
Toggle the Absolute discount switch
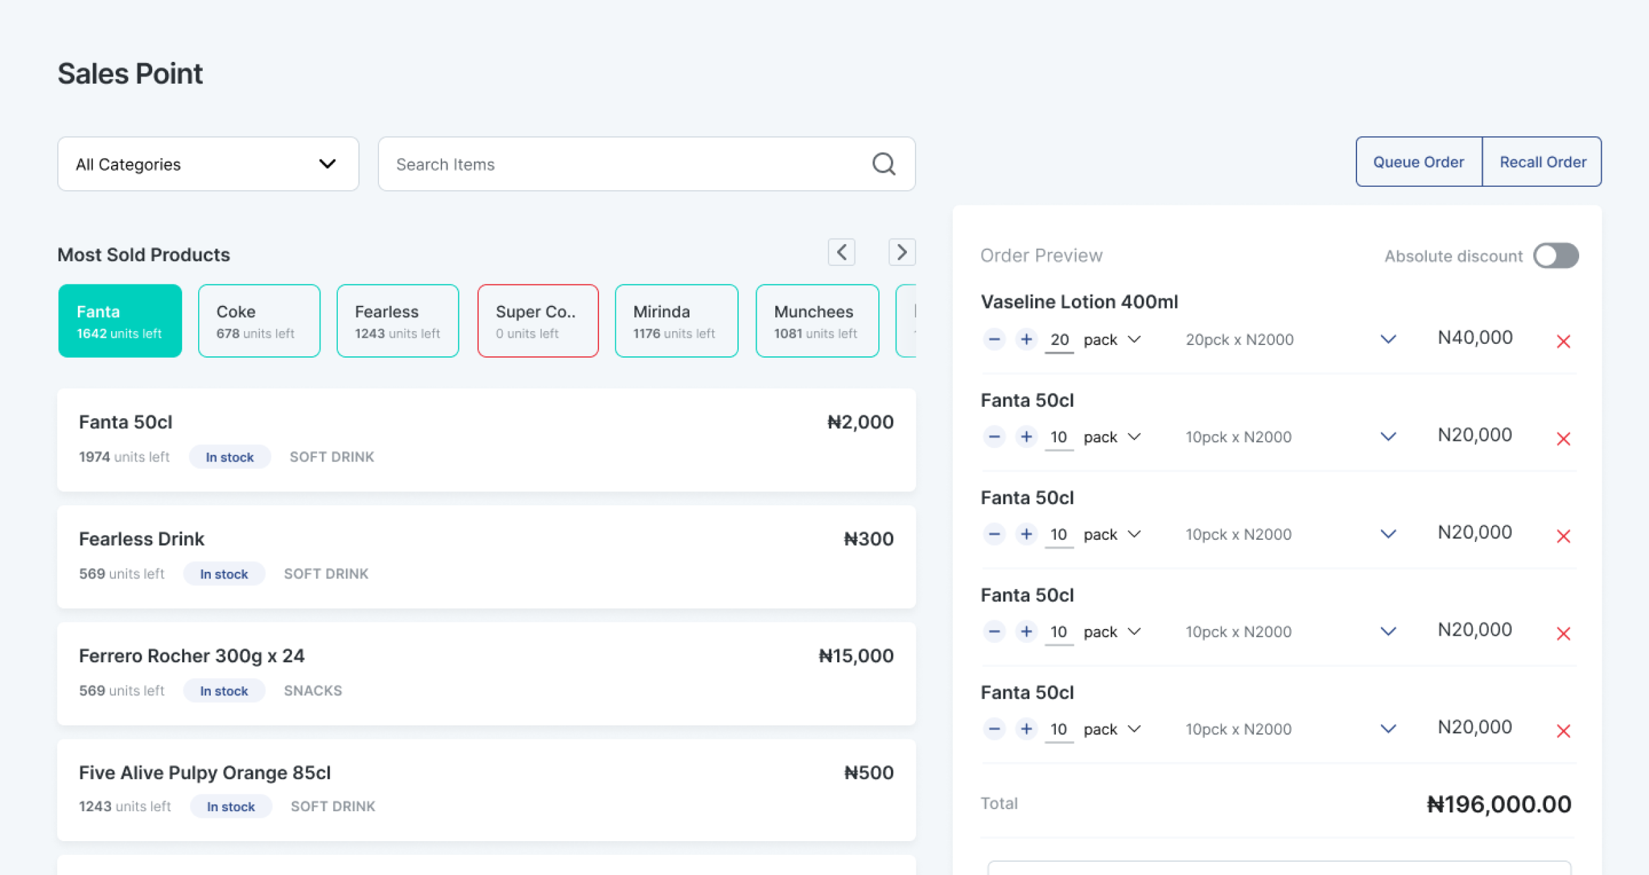point(1555,255)
